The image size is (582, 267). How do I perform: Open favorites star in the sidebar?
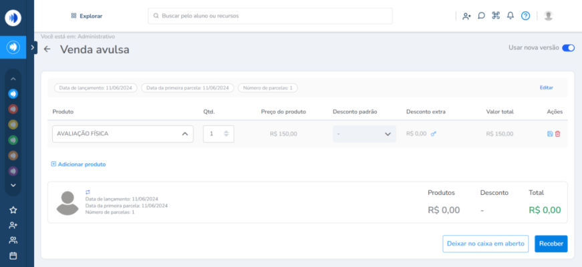(x=13, y=210)
